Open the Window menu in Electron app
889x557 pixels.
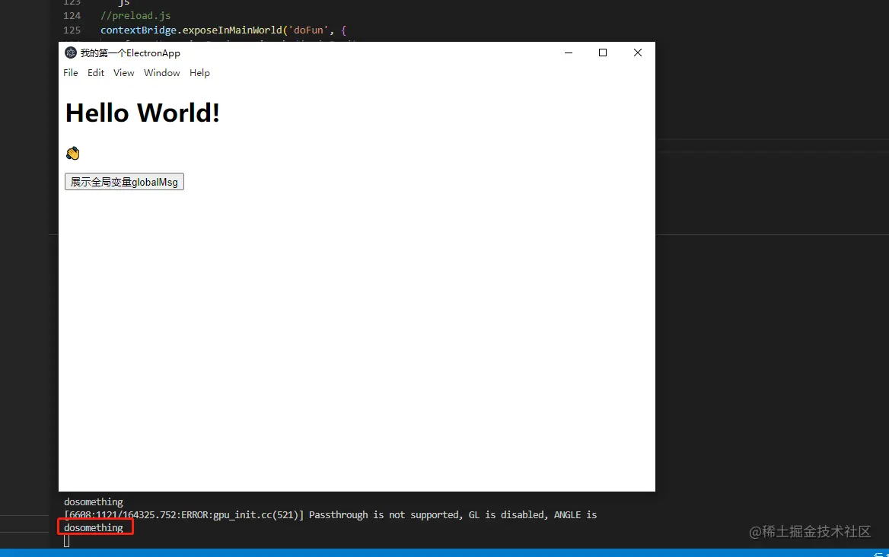click(x=161, y=72)
